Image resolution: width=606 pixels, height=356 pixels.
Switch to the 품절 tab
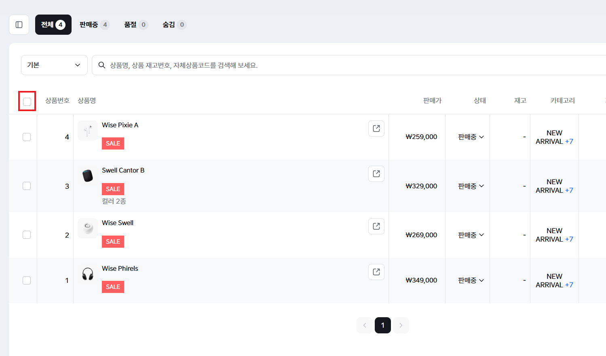tap(135, 25)
